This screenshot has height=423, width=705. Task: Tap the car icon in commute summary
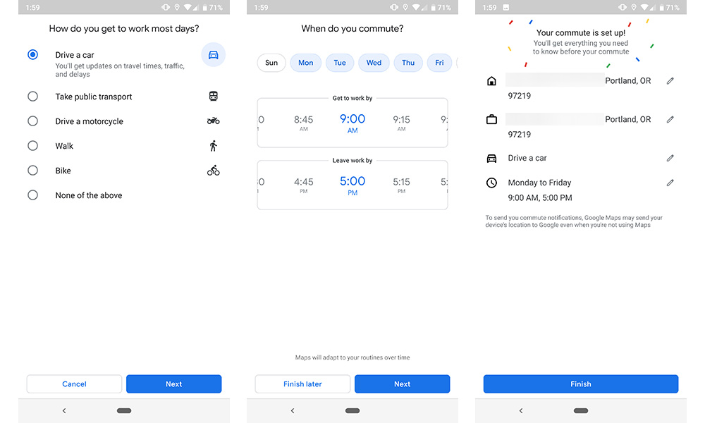[x=491, y=158]
